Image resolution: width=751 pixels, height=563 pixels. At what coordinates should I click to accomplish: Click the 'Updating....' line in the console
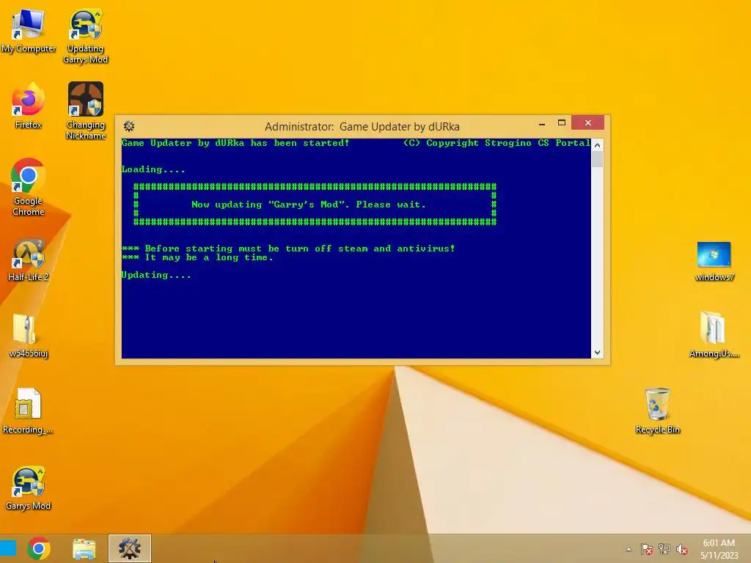coord(156,275)
